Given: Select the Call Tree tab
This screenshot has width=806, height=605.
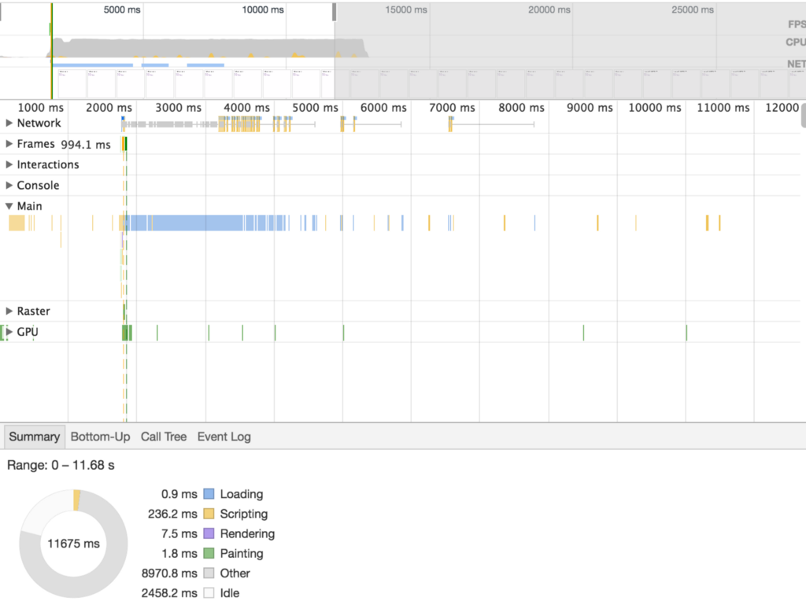Looking at the screenshot, I should click(163, 437).
